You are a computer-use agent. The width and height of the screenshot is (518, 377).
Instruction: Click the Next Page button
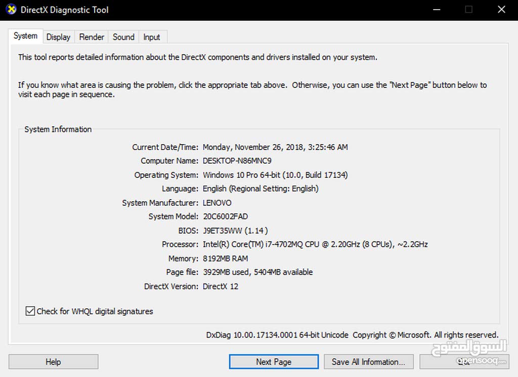[274, 362]
